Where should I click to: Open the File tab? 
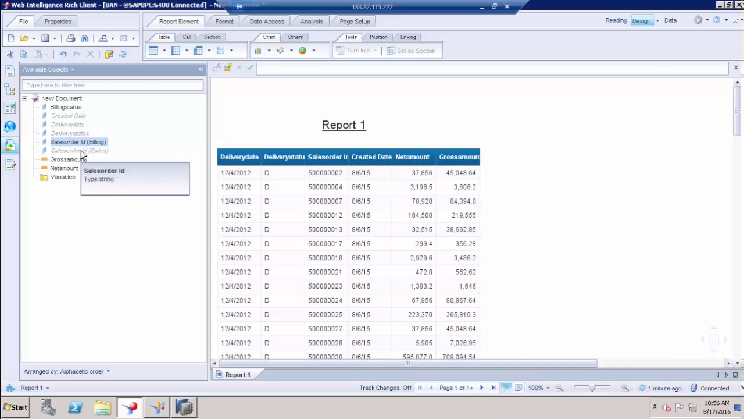[23, 22]
